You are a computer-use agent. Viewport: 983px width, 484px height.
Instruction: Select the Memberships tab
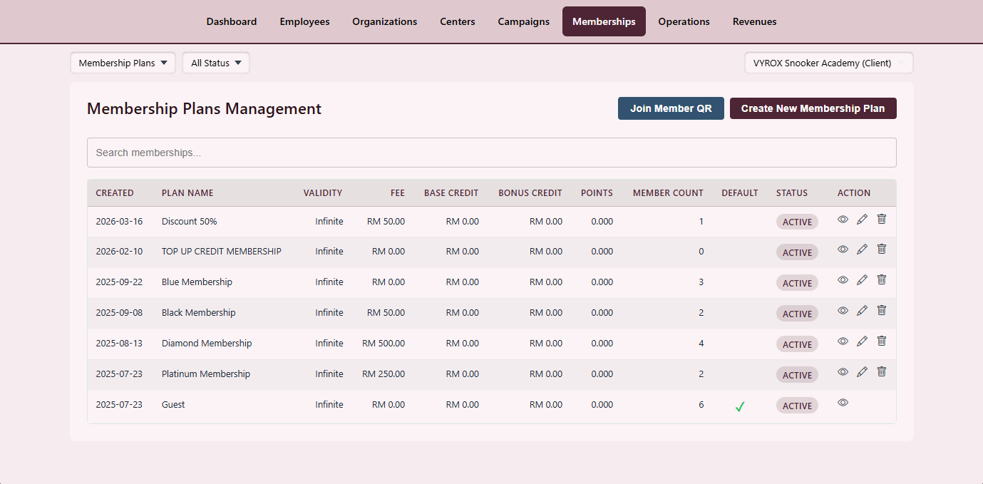point(604,21)
